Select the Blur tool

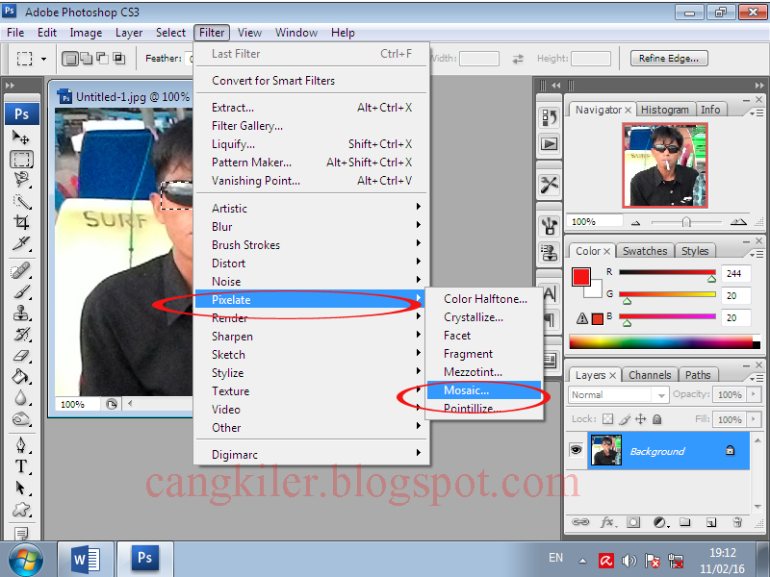pos(21,397)
